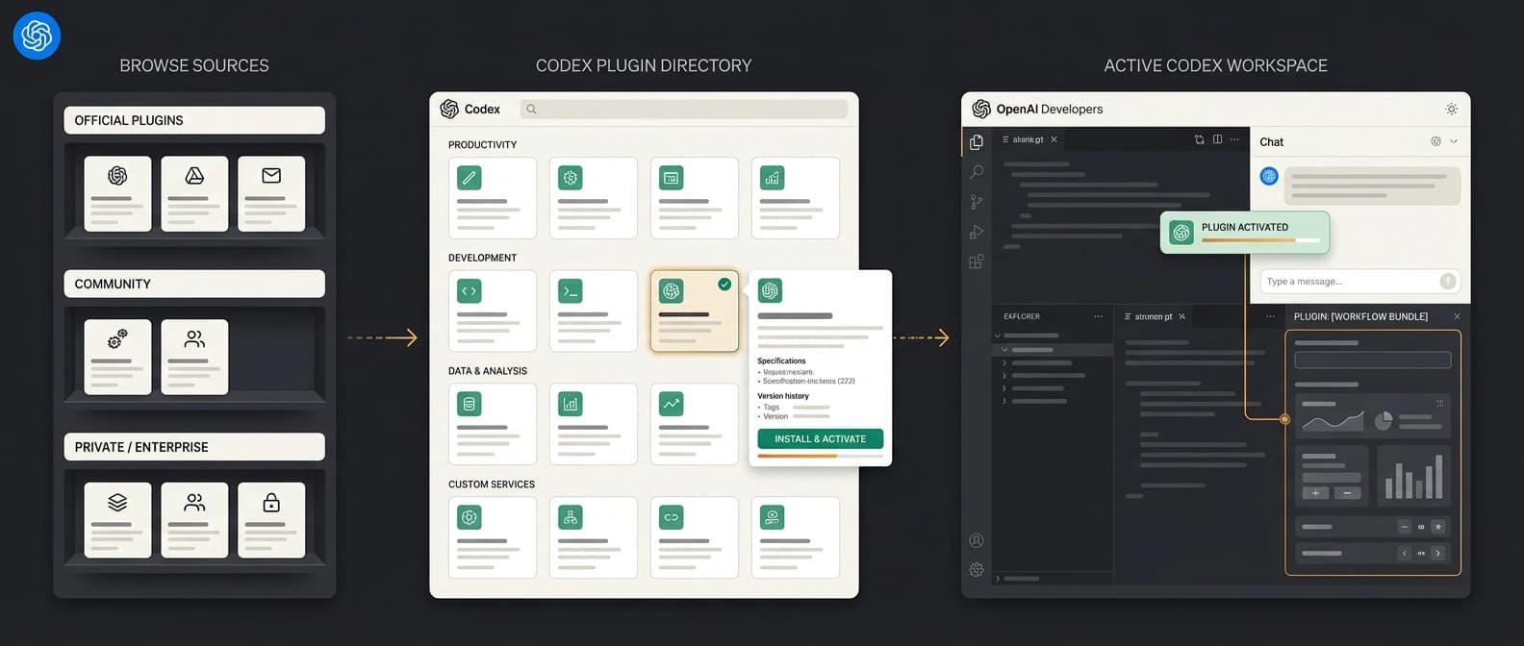Screen dimensions: 1524x646
Task: Click the next chevron stepper in workflow bundle
Action: [1437, 553]
